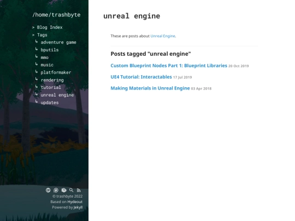The width and height of the screenshot is (295, 221).
Task: Open the Tags menu item
Action: click(42, 35)
